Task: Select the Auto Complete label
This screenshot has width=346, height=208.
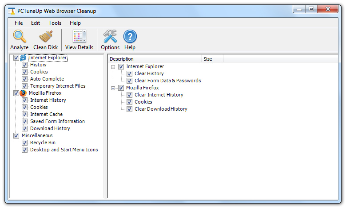Action: click(47, 79)
